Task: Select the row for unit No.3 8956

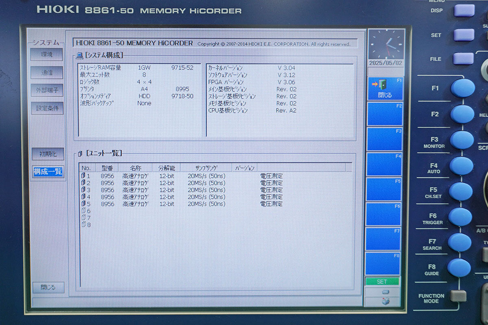Action: tap(163, 189)
